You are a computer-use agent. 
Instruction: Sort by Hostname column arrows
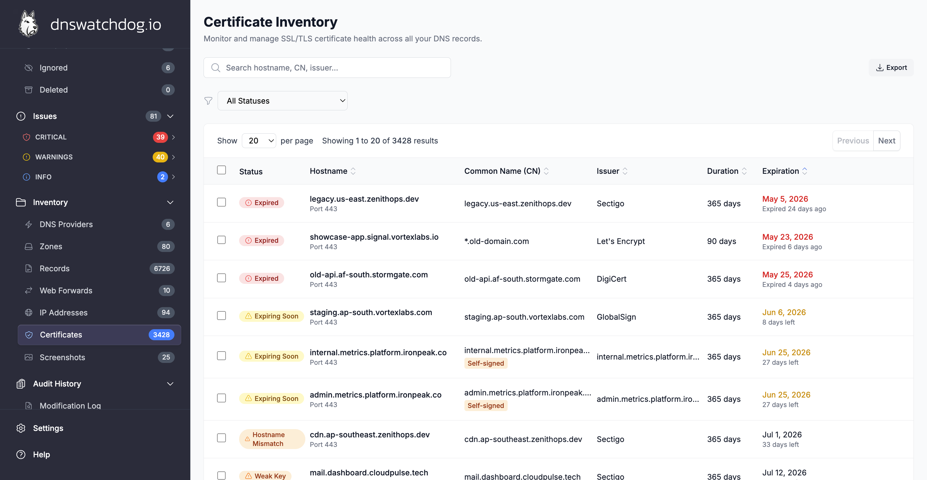(353, 171)
